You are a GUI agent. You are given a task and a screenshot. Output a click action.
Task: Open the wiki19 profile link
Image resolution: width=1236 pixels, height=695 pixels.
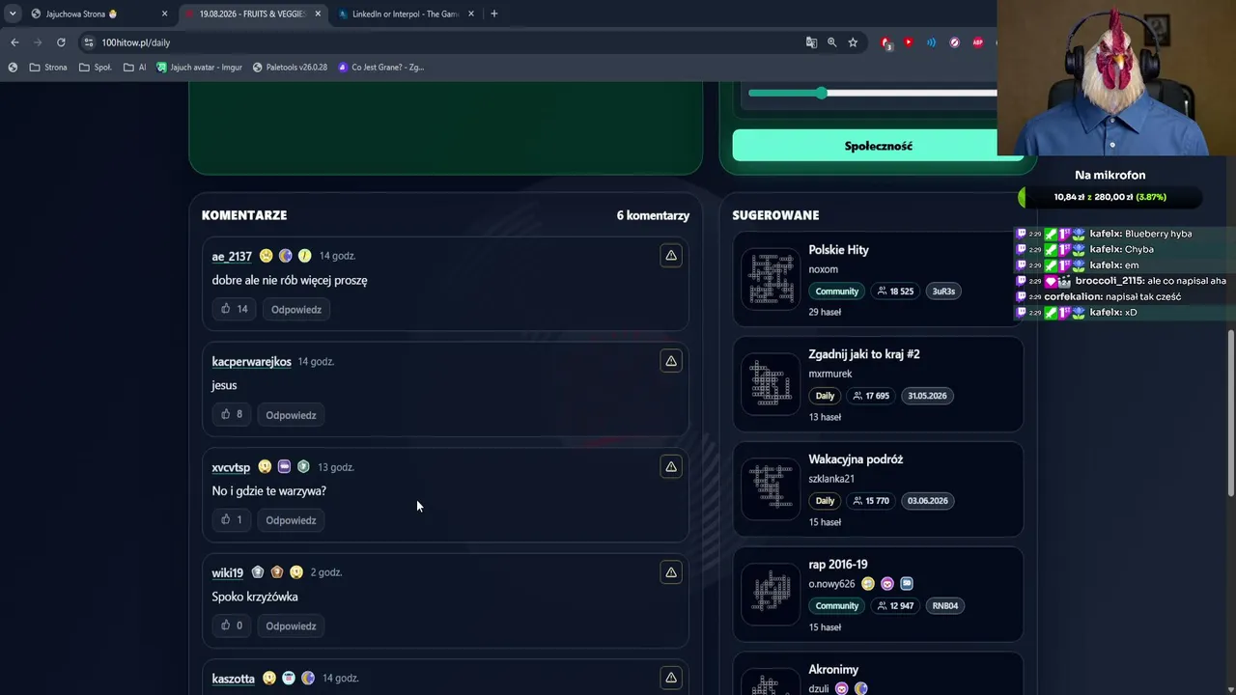(x=228, y=573)
